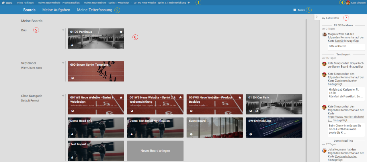Toggle favorite star on Product Backlog board
The image size is (367, 162).
(240, 97)
